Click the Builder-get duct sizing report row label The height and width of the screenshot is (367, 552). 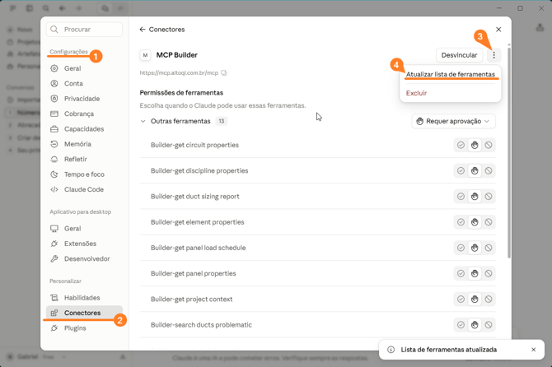194,196
